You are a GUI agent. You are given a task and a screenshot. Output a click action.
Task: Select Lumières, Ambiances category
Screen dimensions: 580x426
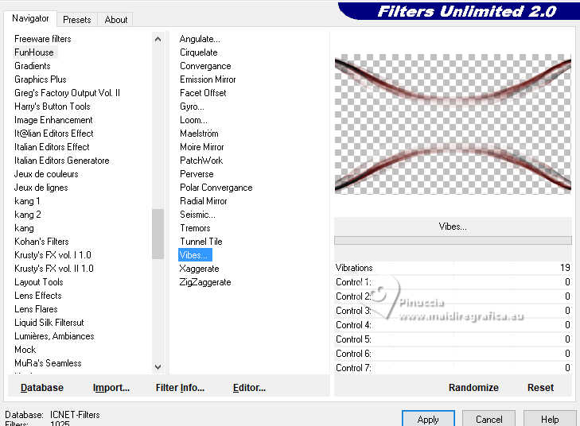(54, 336)
